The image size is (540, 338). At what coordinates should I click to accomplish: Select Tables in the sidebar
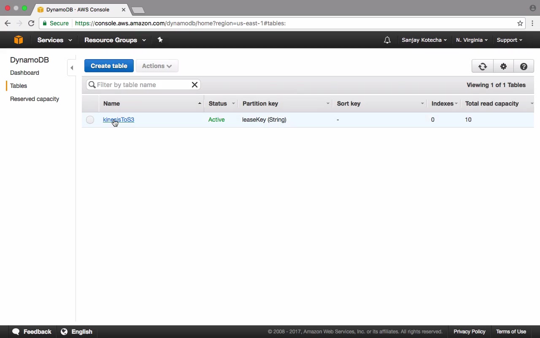(19, 86)
